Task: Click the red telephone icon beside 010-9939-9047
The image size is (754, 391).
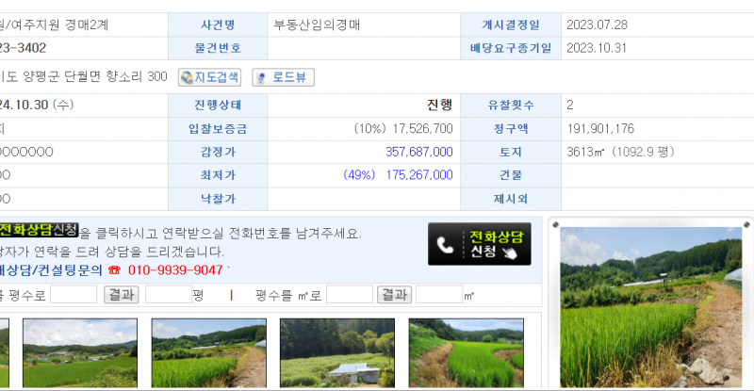Action: click(x=114, y=270)
